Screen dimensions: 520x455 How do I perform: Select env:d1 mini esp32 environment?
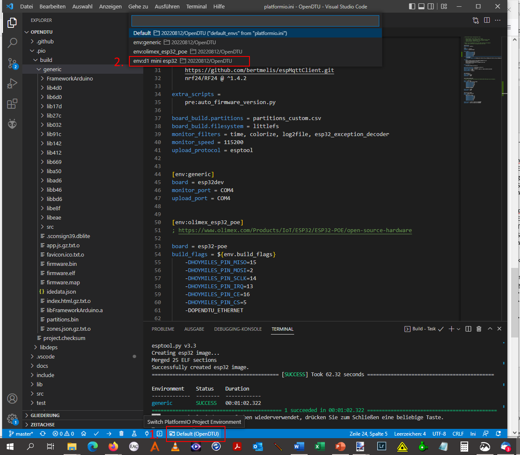(255, 61)
